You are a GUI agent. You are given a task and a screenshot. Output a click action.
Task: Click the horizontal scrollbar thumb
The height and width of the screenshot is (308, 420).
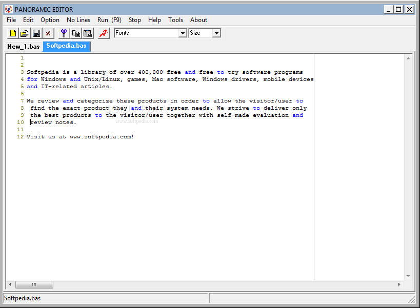pyautogui.click(x=34, y=284)
